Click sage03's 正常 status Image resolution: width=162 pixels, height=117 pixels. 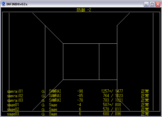click(x=145, y=114)
